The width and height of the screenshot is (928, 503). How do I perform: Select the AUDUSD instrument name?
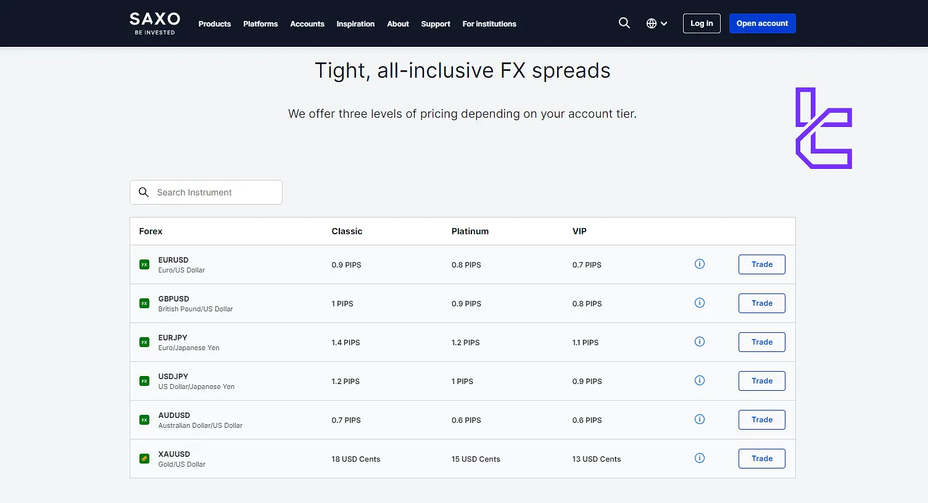pos(174,415)
